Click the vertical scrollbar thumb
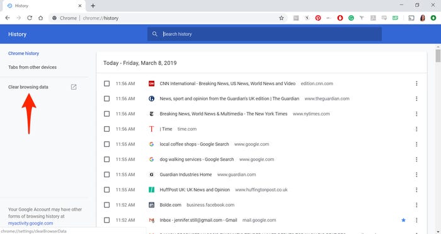441x234 pixels. click(438, 56)
